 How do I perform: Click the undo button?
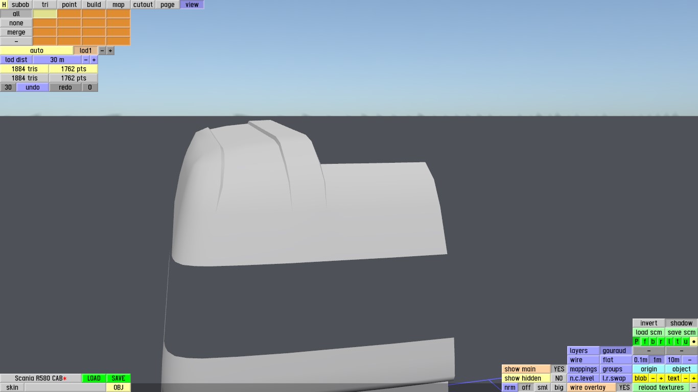pyautogui.click(x=33, y=87)
